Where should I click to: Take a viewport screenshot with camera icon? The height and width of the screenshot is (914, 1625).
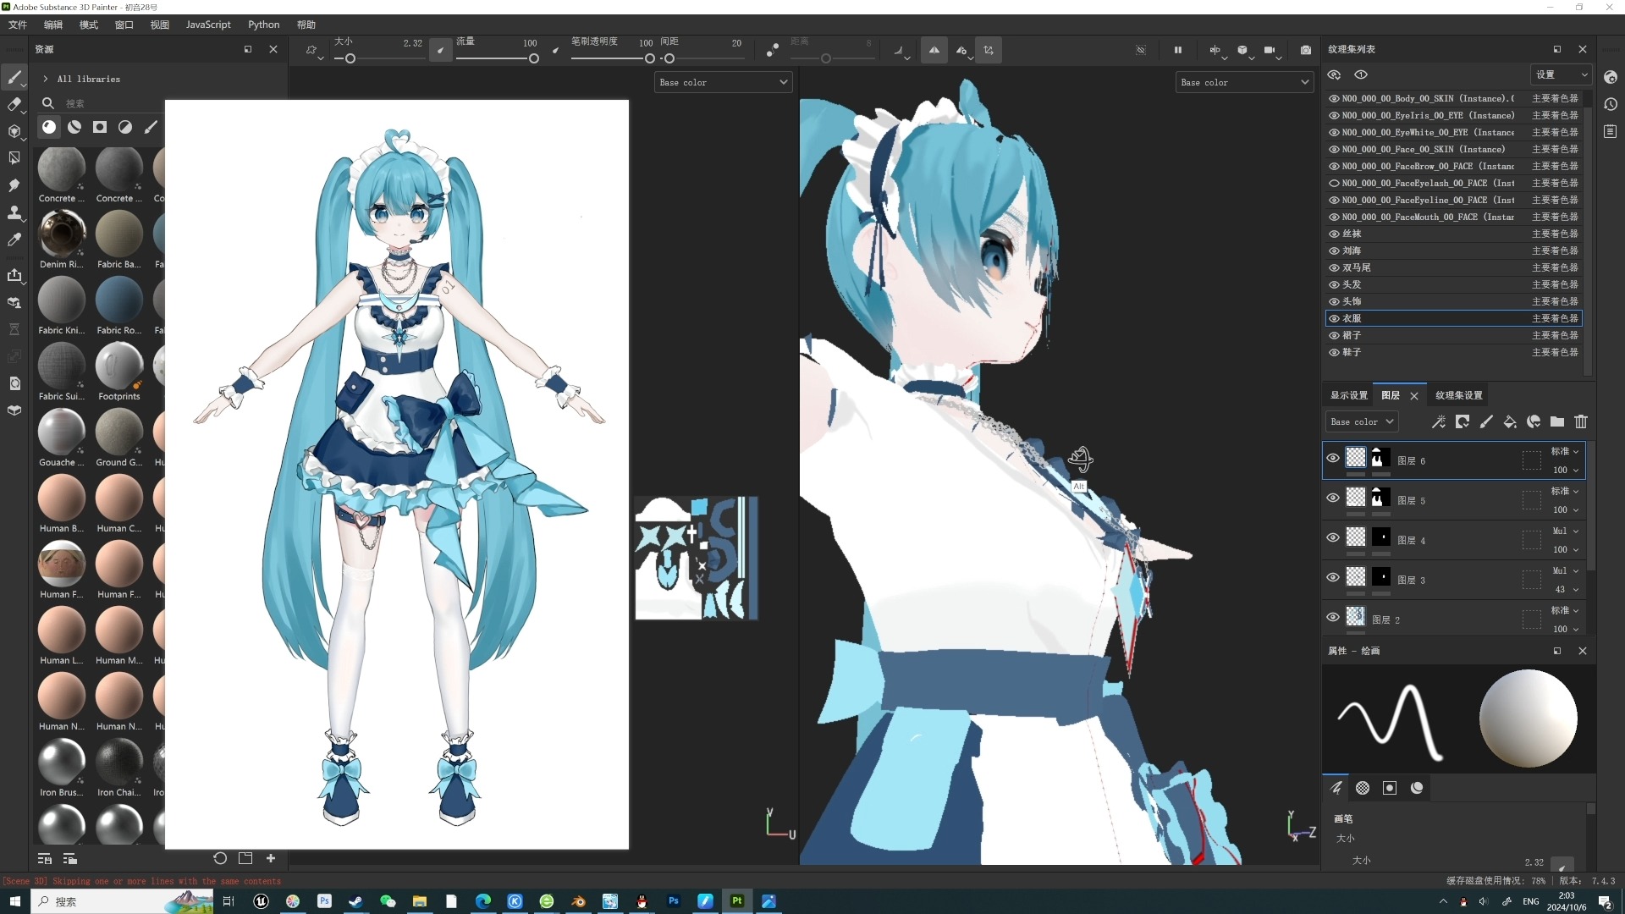point(1306,50)
